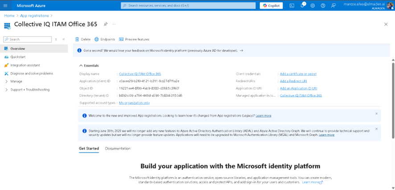The width and height of the screenshot is (395, 190).
Task: Open the Help question mark icon
Action: (323, 5)
